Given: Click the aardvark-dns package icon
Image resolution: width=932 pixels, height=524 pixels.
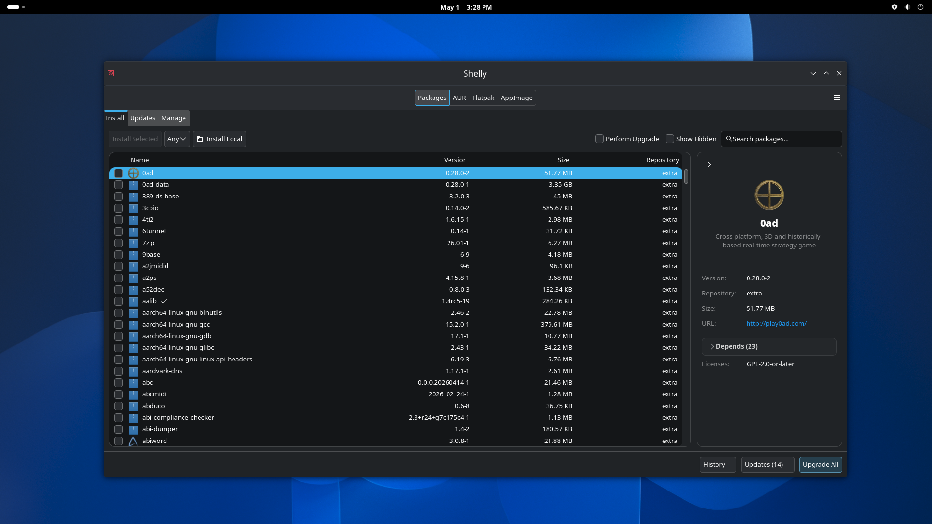Looking at the screenshot, I should tap(133, 371).
